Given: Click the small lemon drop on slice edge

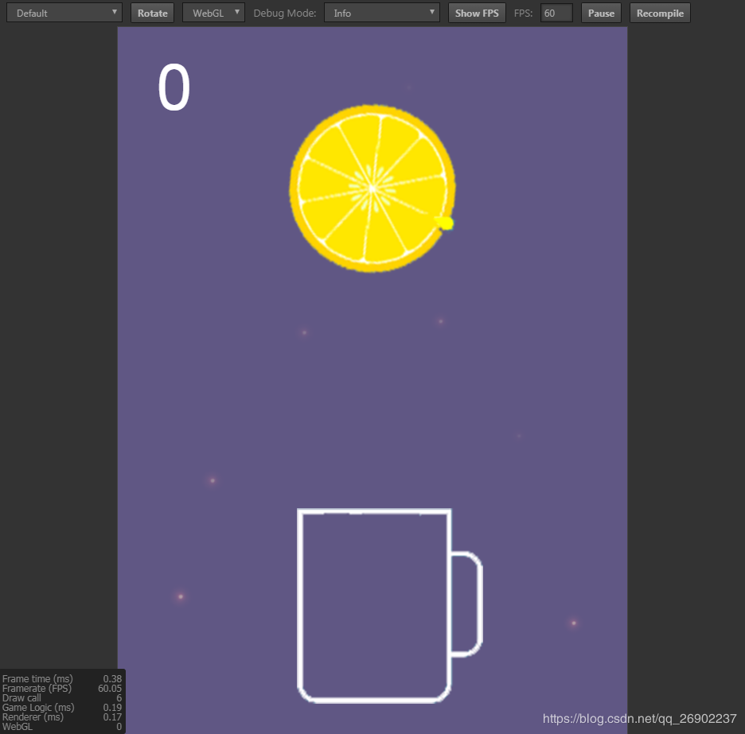Looking at the screenshot, I should (x=445, y=223).
